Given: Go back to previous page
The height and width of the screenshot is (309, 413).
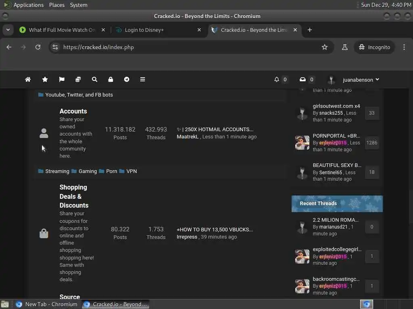Looking at the screenshot, I should [9, 47].
